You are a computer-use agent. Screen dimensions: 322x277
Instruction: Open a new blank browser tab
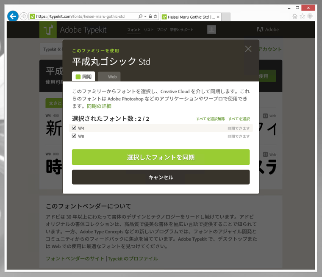coord(226,17)
